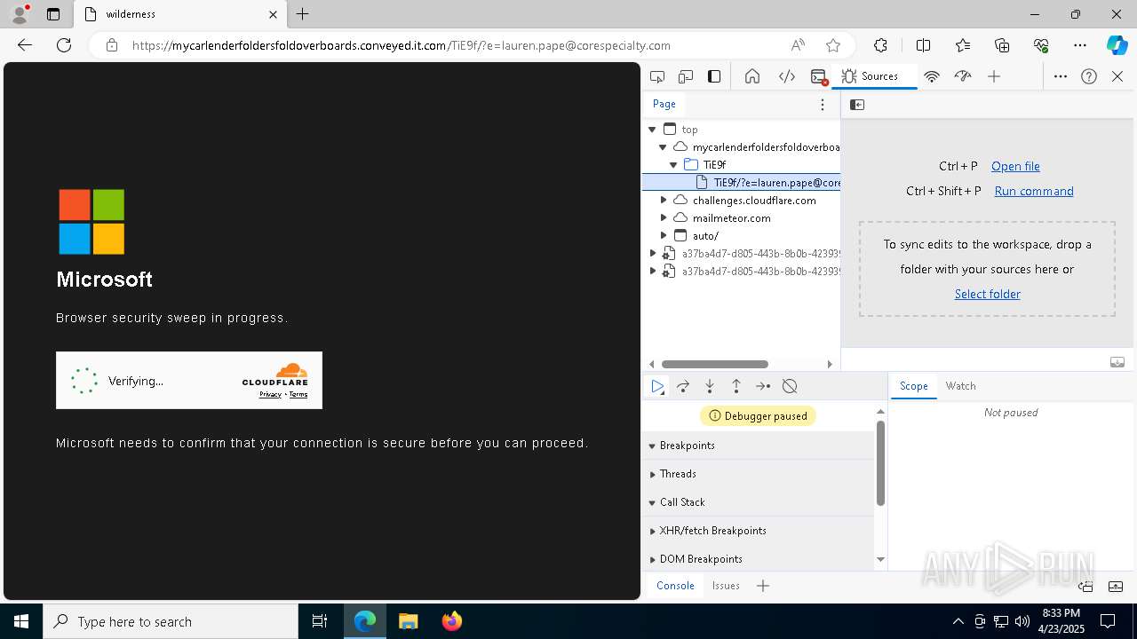Open Customize DevTools three-dot menu
Viewport: 1137px width, 639px height.
(x=1061, y=76)
